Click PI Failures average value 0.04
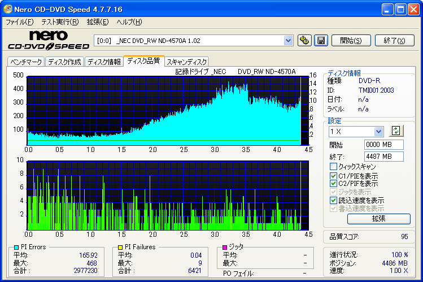Image resolution: width=423 pixels, height=282 pixels. coord(196,255)
